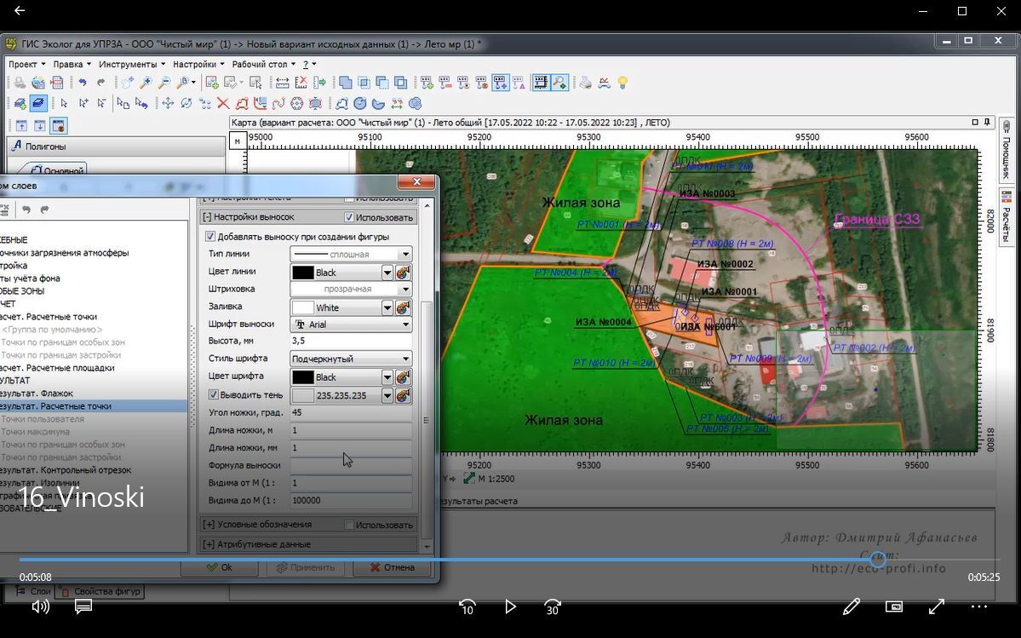Screen dimensions: 1021x638
Task: Select the arrow pointer tool
Action: tap(64, 103)
